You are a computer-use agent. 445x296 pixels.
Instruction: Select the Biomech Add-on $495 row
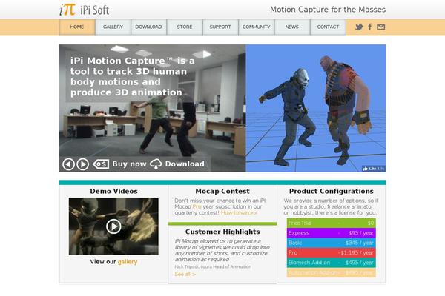pos(332,263)
